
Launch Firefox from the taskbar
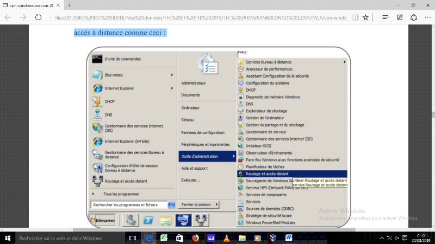click(195, 238)
